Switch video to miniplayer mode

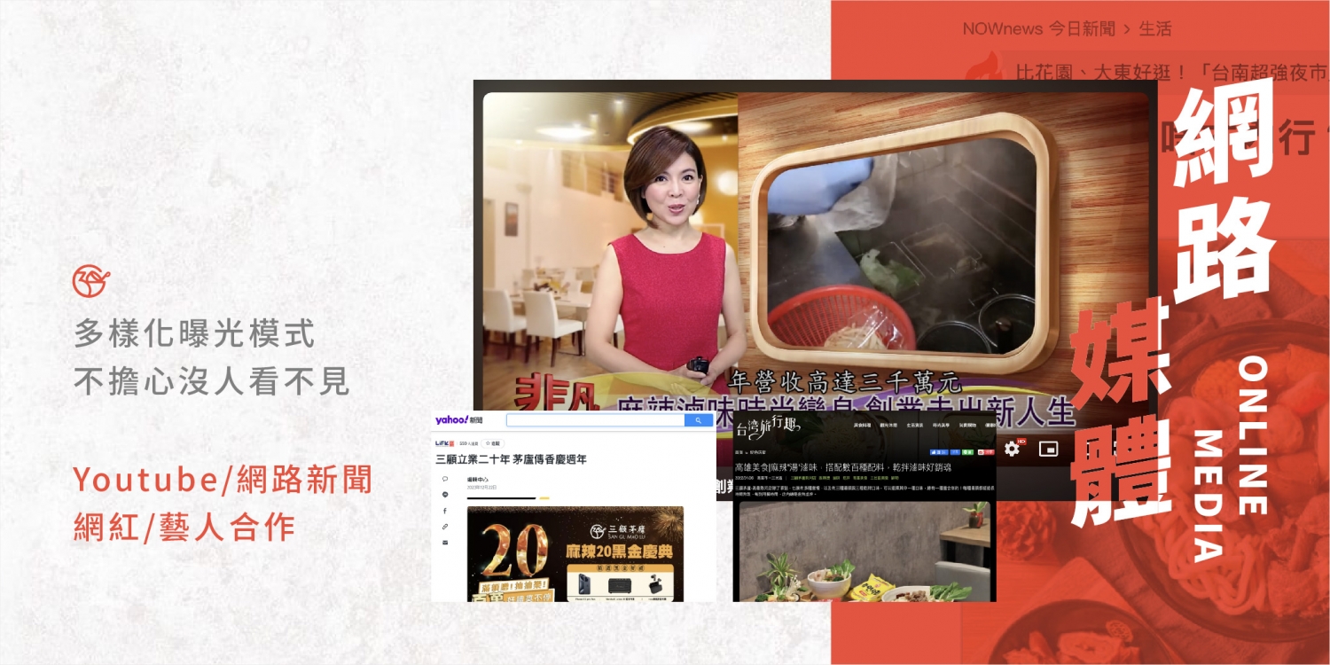[x=1049, y=449]
